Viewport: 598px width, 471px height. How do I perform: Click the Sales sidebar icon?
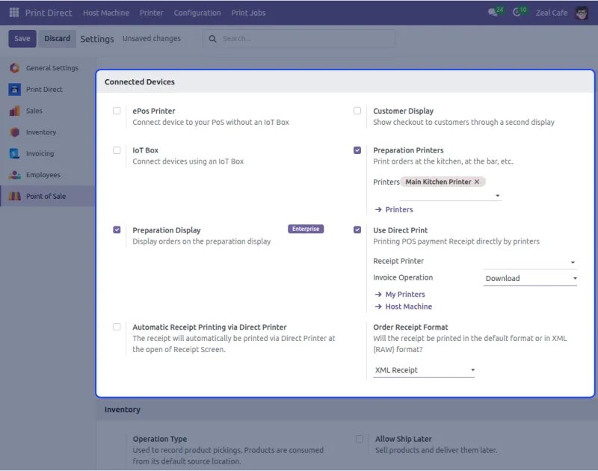(x=14, y=111)
